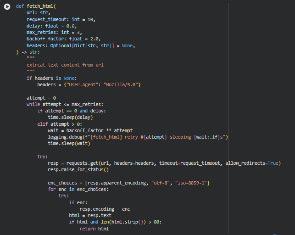Click the max_retries parameter definition

pos(54,33)
